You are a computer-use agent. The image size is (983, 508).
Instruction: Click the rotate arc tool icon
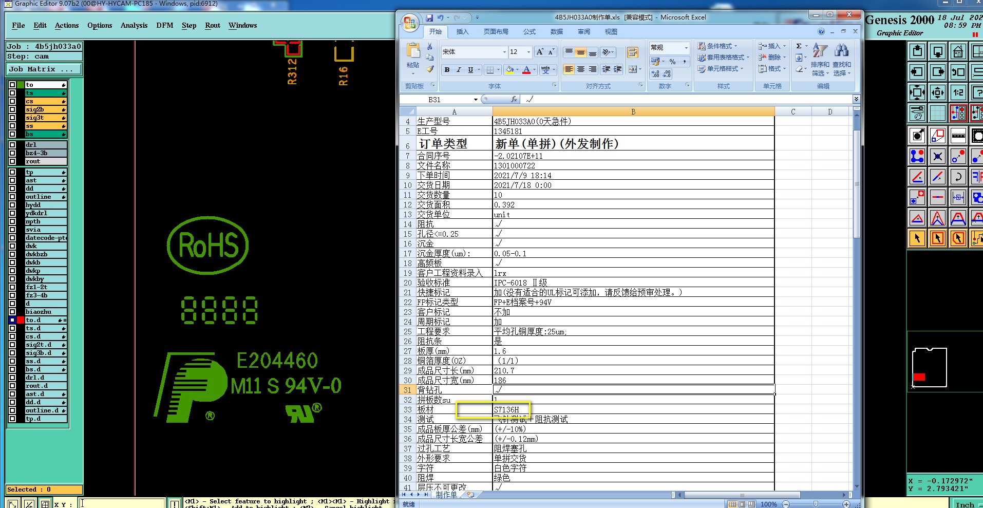(x=958, y=177)
